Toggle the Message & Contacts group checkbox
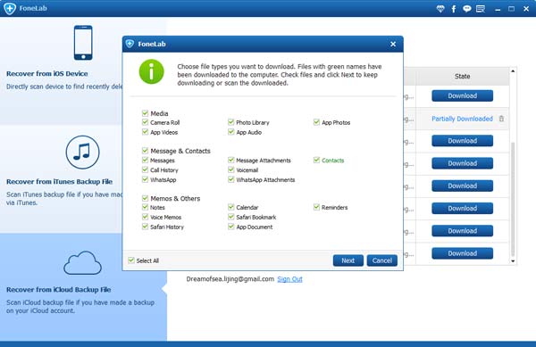This screenshot has height=347, width=536. click(x=145, y=151)
